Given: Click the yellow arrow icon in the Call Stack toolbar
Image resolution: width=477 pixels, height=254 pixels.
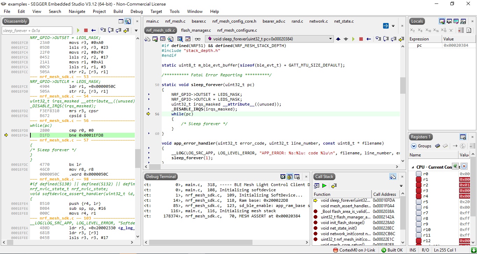Looking at the screenshot, I should click(334, 186).
